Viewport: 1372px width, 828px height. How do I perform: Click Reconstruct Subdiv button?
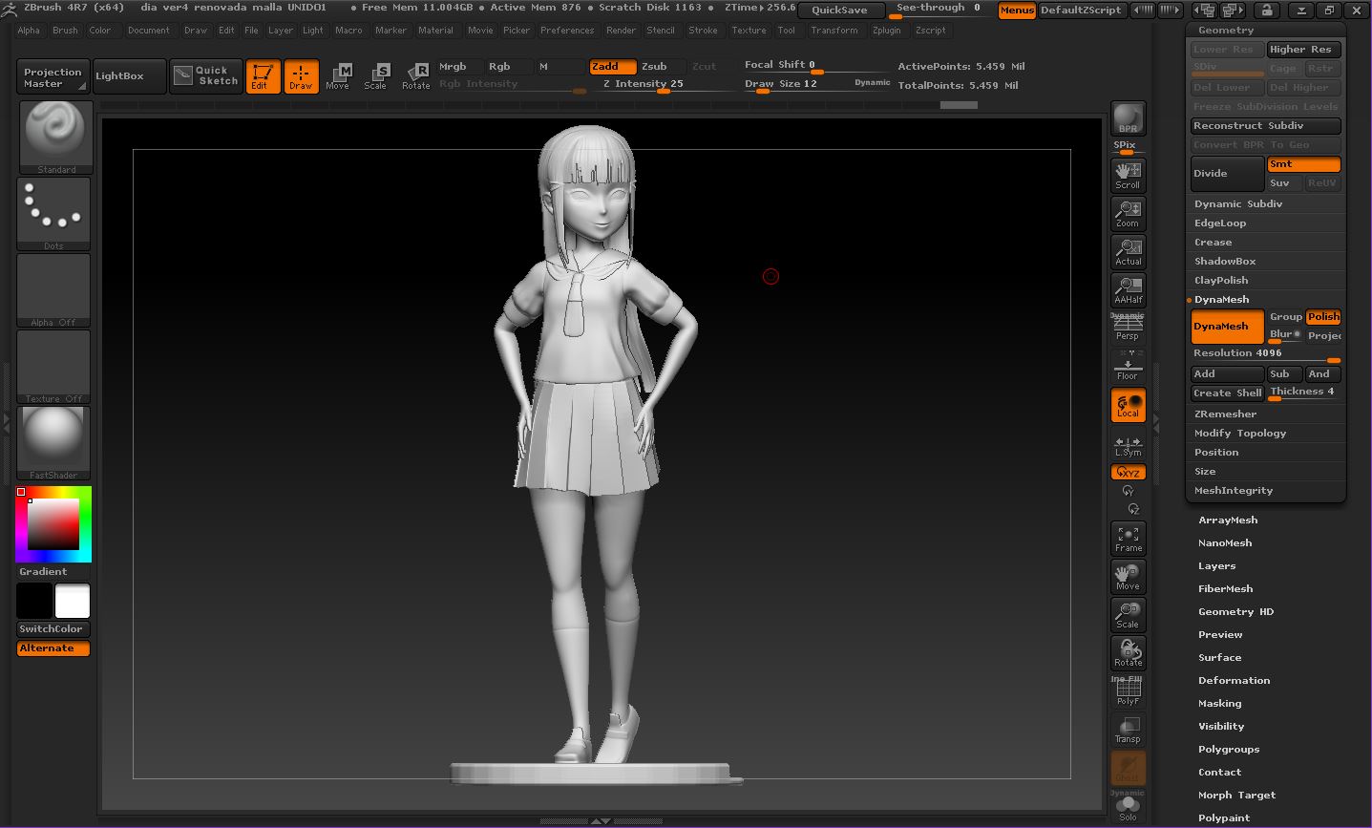coord(1266,126)
